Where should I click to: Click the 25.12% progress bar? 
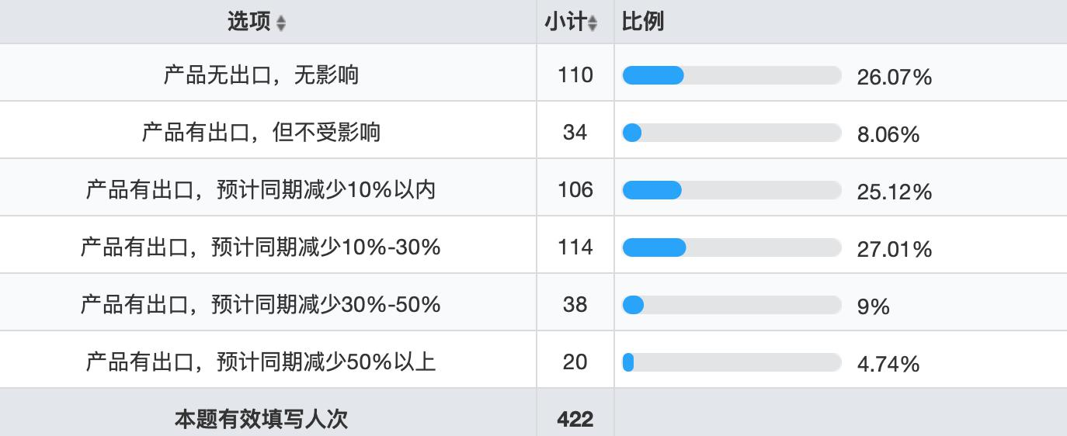[732, 190]
